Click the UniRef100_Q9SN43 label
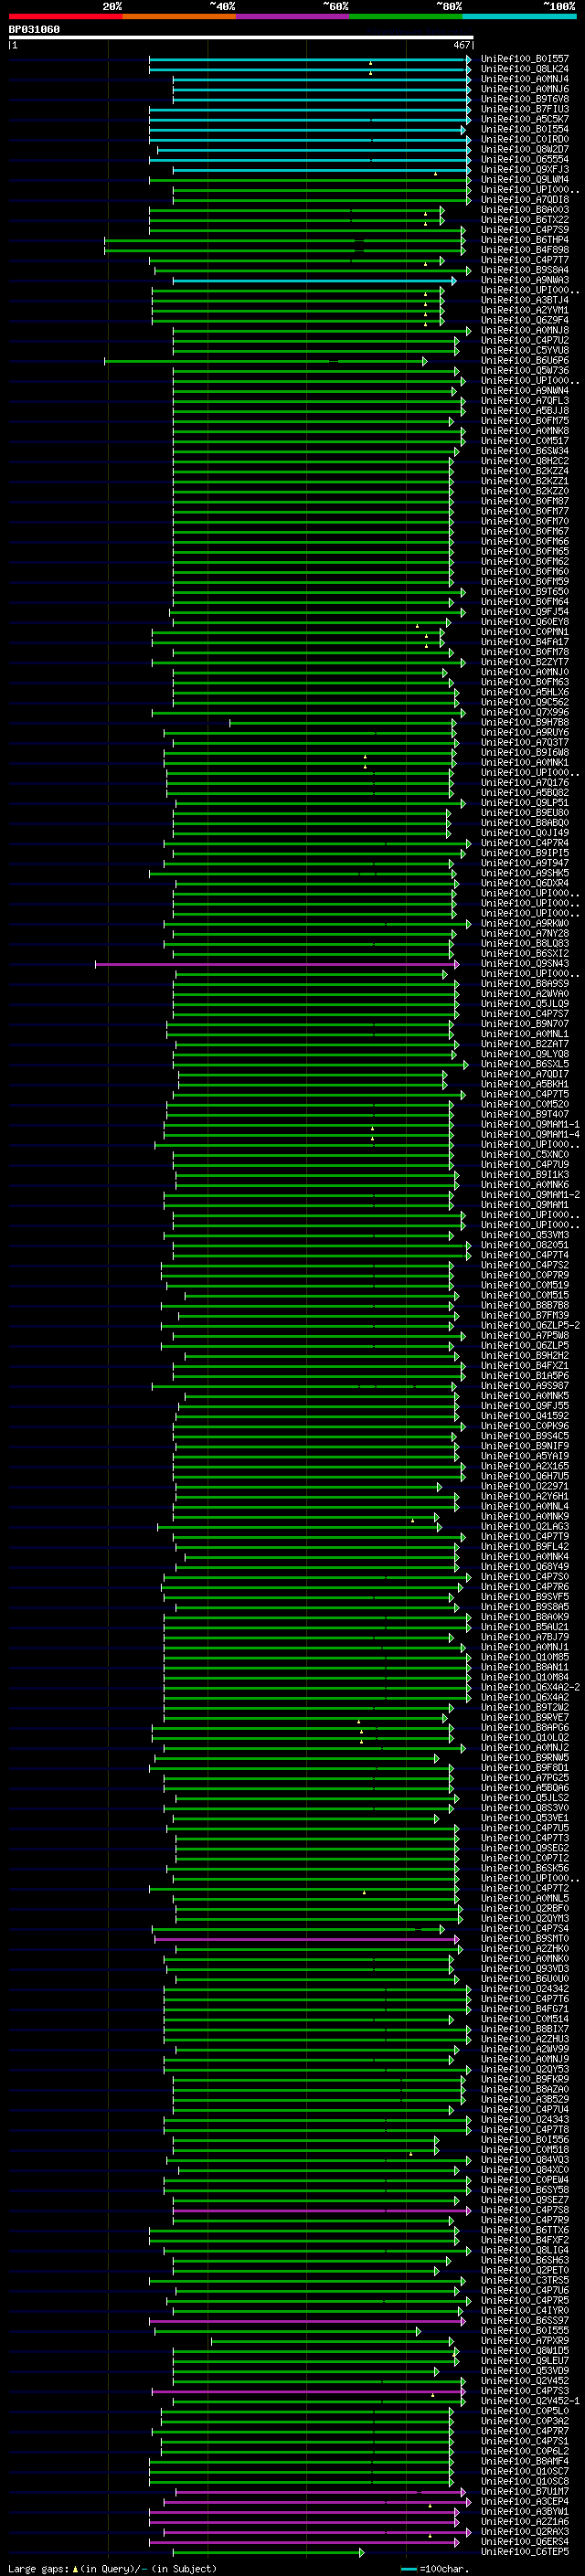The height and width of the screenshot is (2576, 585). coord(524,964)
